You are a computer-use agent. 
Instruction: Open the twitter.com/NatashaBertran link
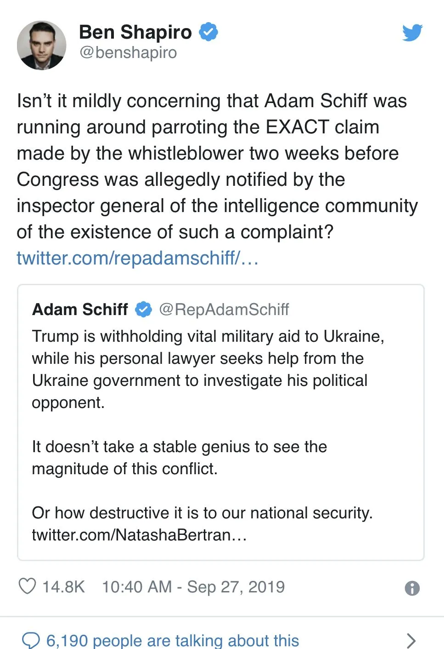click(x=139, y=535)
